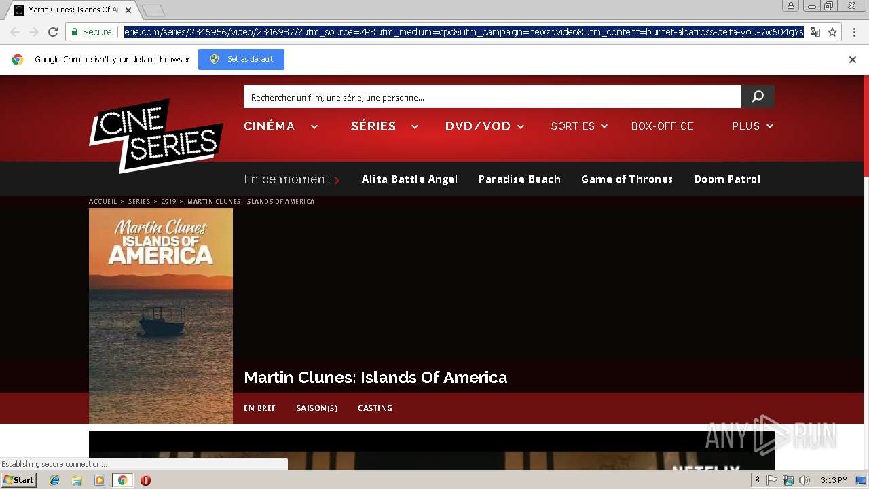The image size is (869, 489).
Task: Open the Alita Battle Angel link
Action: click(409, 179)
